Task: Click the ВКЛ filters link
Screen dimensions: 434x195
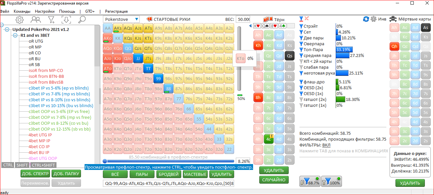Action: 326,145
